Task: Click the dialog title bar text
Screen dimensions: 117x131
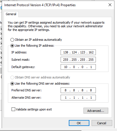Action: pos(40,5)
